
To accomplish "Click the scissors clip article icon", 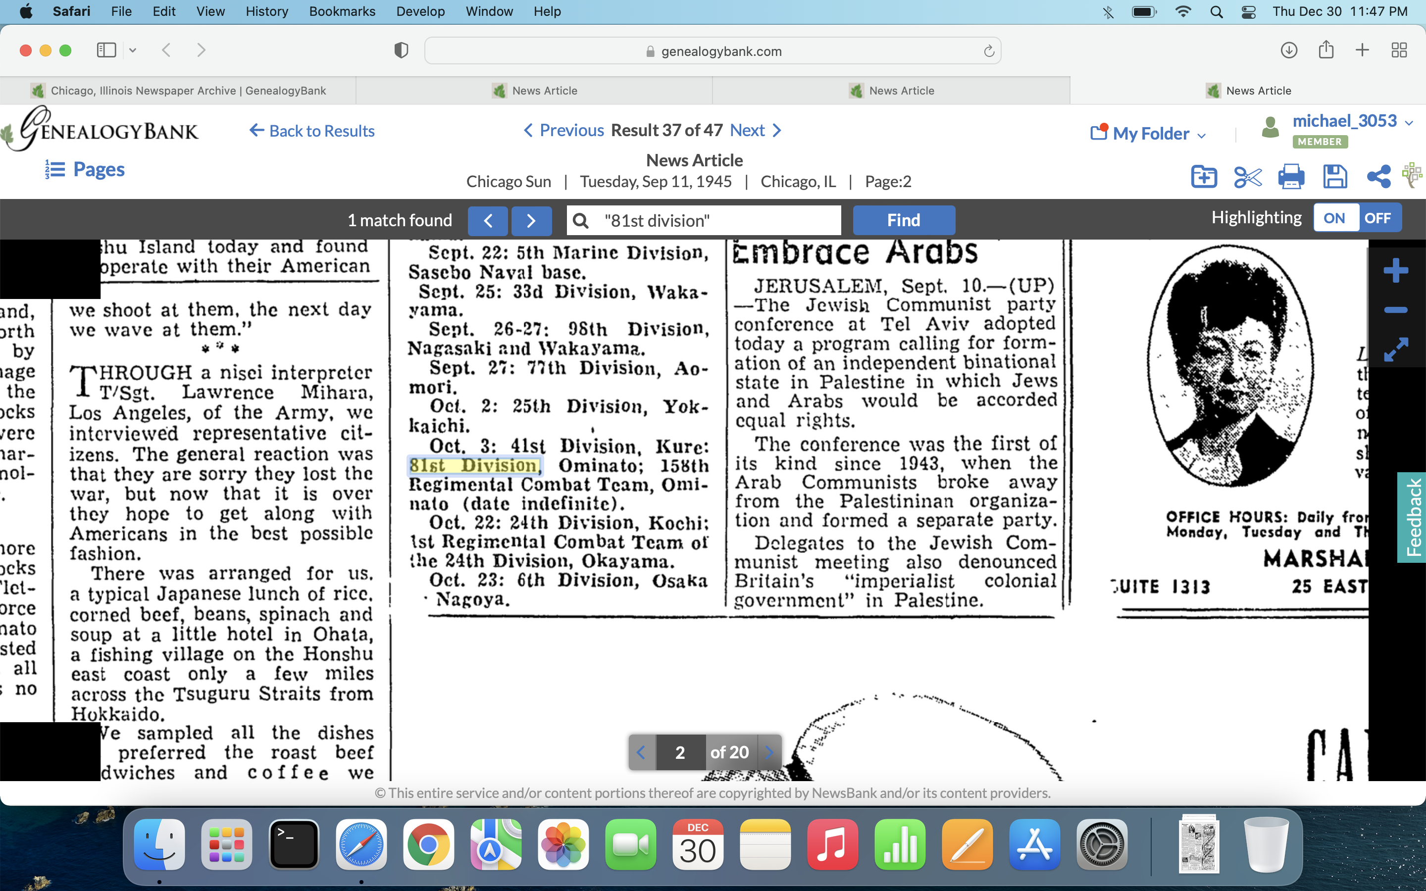I will point(1247,177).
